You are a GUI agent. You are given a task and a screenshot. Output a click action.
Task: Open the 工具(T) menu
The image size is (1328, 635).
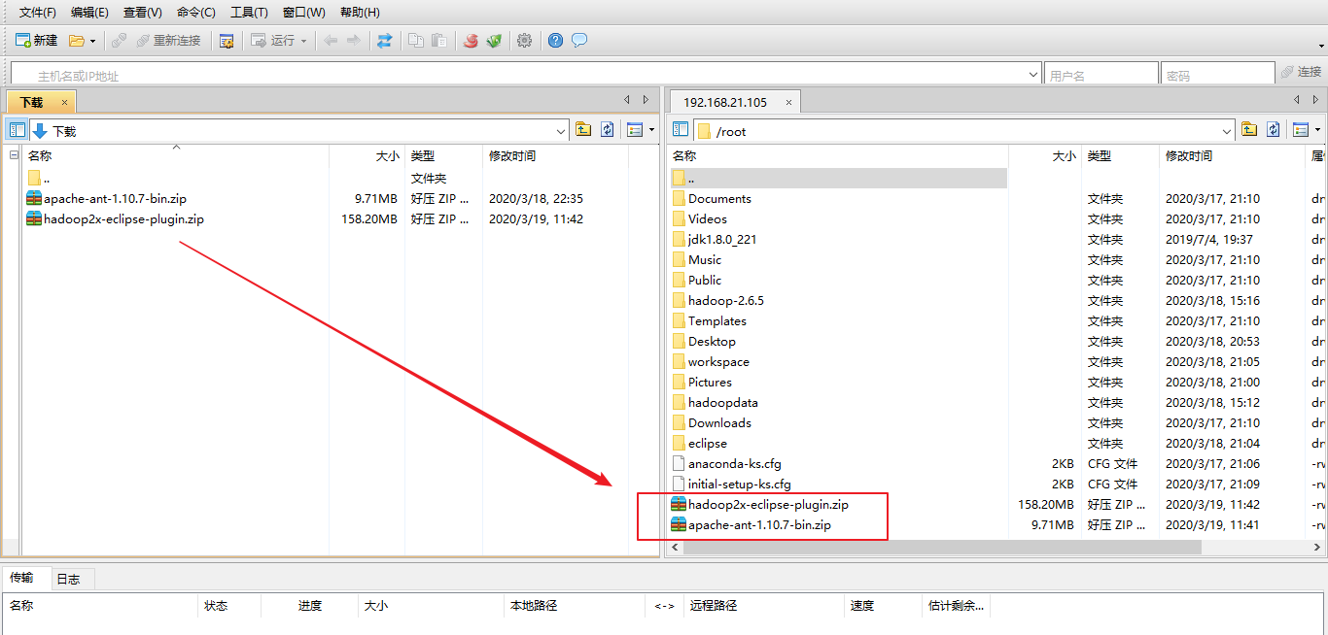click(249, 13)
